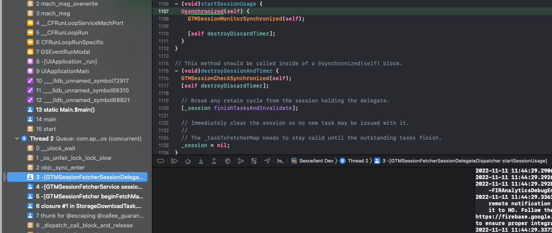Select frame 3 GTMSessionFetcherSessionDelegate row

(77, 177)
